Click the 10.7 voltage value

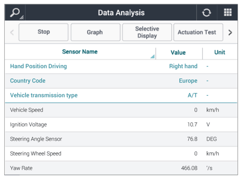(192, 124)
